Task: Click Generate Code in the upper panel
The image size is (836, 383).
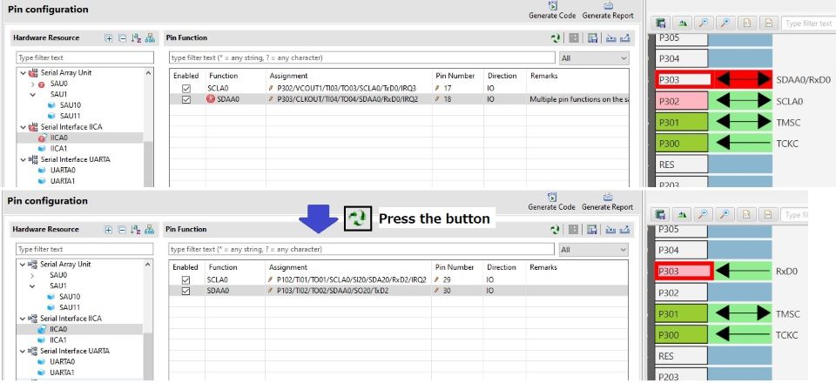Action: 553,10
